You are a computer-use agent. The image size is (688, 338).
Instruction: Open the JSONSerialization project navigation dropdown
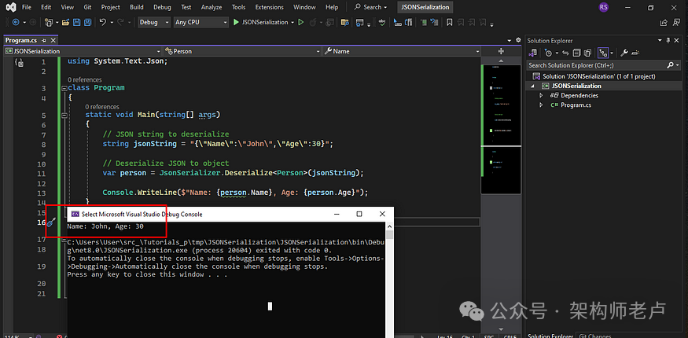tap(83, 51)
